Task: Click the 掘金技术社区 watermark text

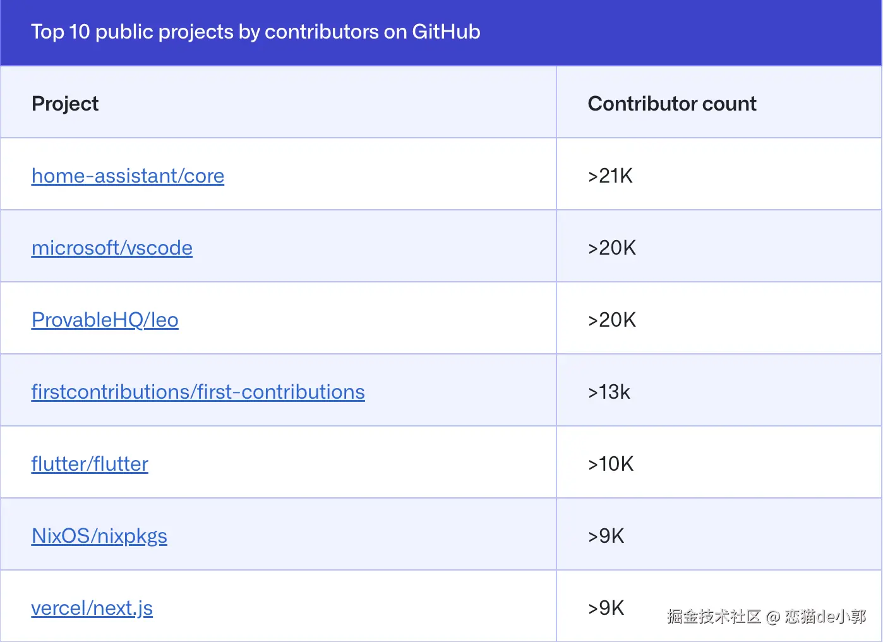Action: tap(714, 617)
